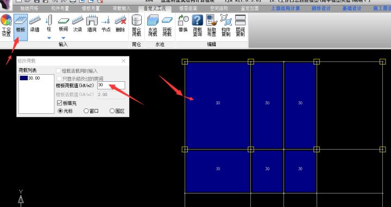Viewport: 391px width, 207px height.
Task: Open the 楼板布置 tab
Action: coord(91,9)
